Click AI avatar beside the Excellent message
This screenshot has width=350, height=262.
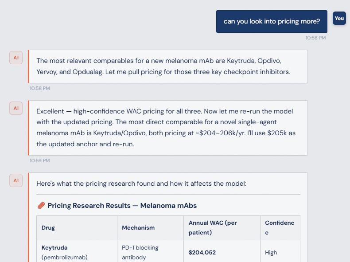click(x=16, y=108)
